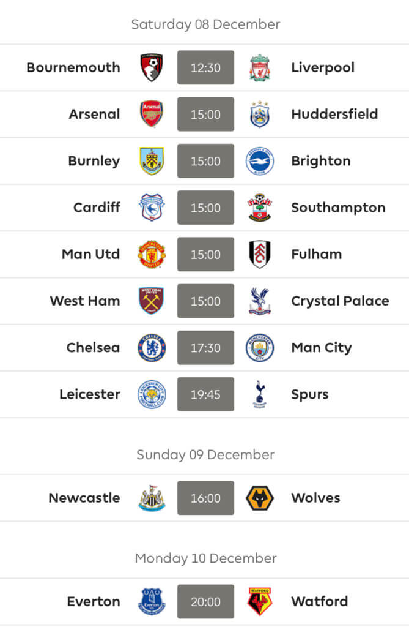This screenshot has height=627, width=409.
Task: Select the Man Utd crest
Action: (x=152, y=254)
